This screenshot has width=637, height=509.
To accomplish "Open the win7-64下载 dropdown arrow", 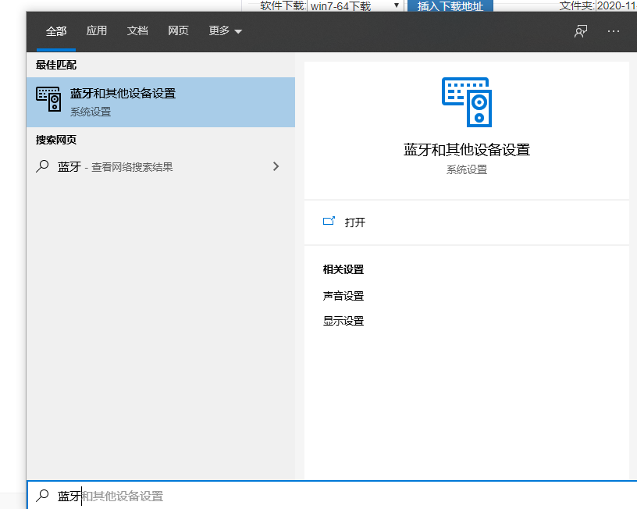I will tap(397, 6).
